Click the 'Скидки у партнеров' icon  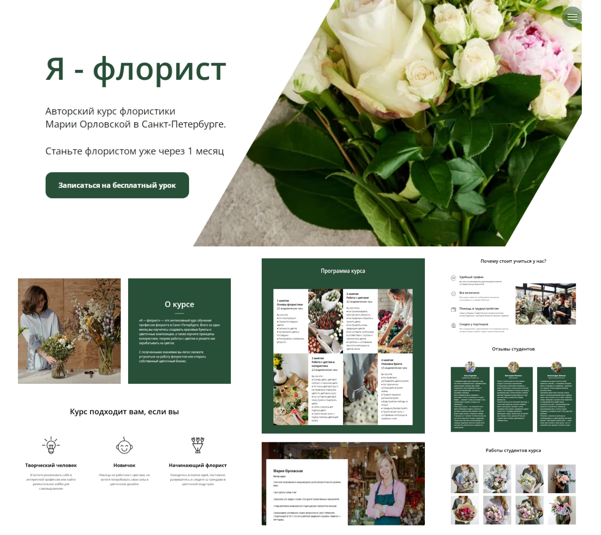point(453,325)
